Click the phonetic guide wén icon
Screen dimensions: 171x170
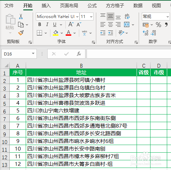tap(84, 33)
